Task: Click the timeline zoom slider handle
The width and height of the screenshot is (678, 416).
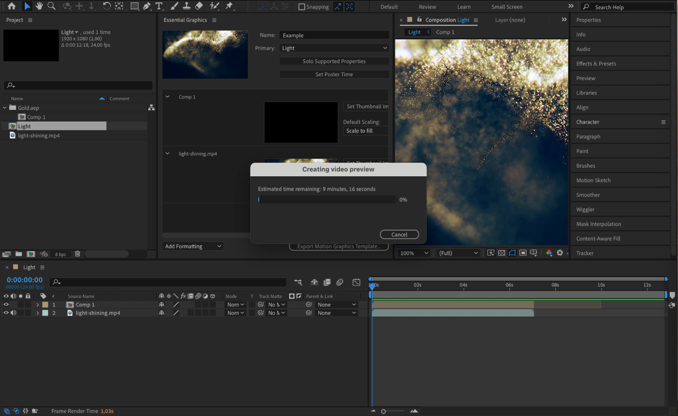Action: (384, 411)
